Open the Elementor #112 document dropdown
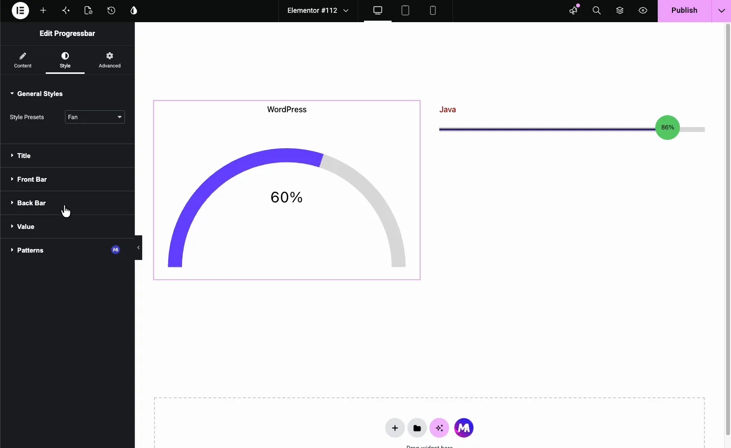 [x=318, y=10]
